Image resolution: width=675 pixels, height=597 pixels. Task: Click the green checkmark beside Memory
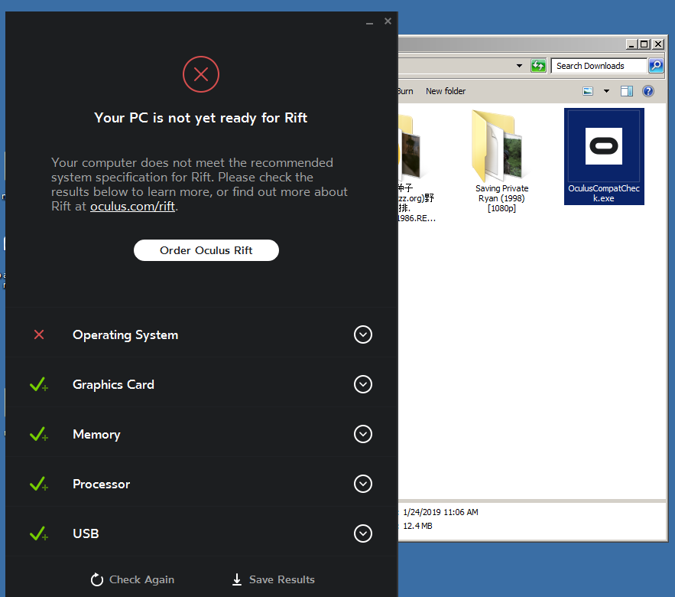pos(39,434)
